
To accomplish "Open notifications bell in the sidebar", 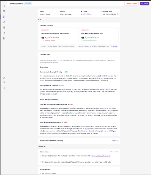I will click(4, 78).
